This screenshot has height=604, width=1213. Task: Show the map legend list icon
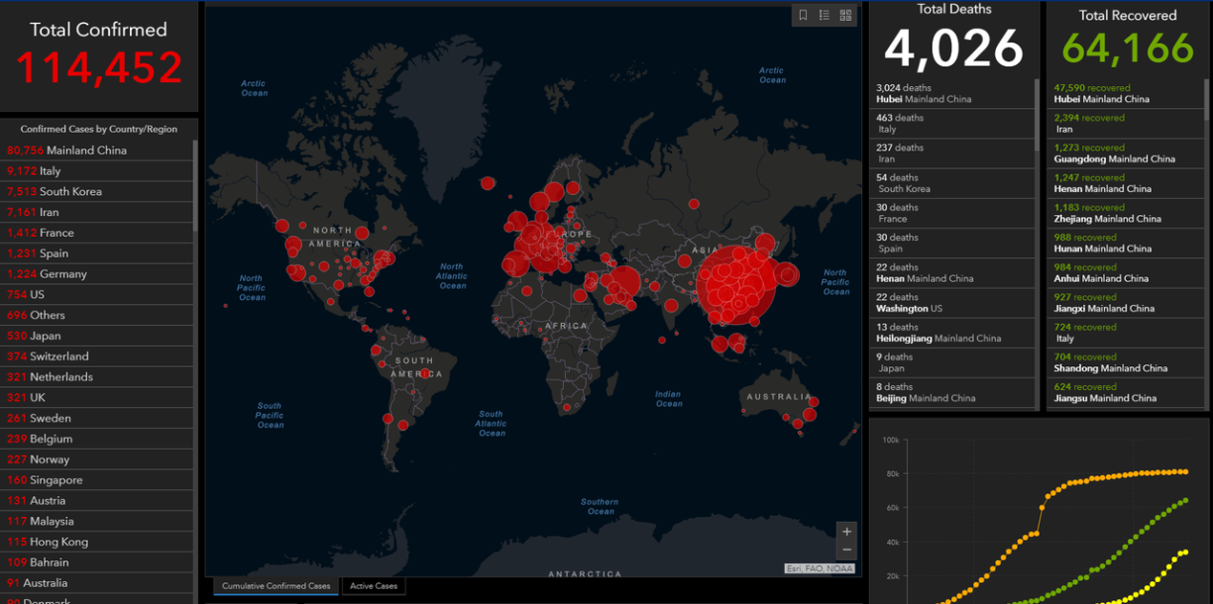[825, 15]
